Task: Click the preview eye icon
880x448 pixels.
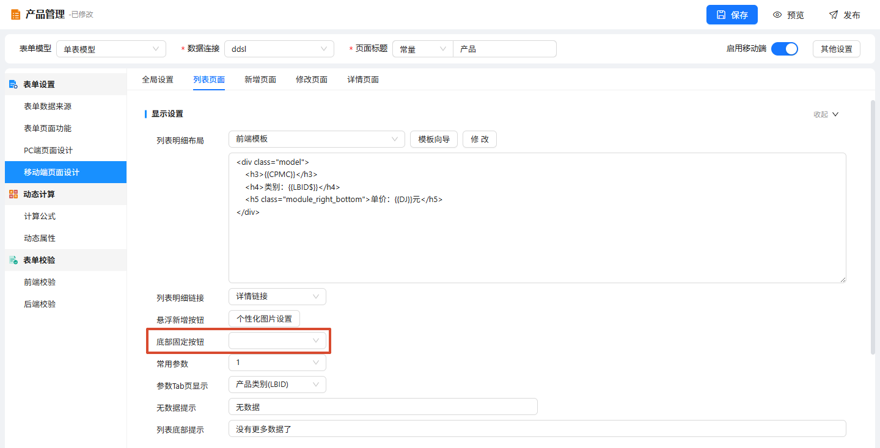Action: 777,15
